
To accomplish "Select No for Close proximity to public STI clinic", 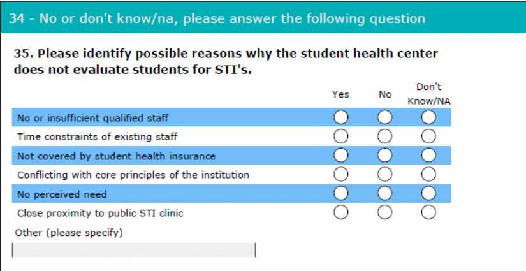I will click(x=384, y=212).
